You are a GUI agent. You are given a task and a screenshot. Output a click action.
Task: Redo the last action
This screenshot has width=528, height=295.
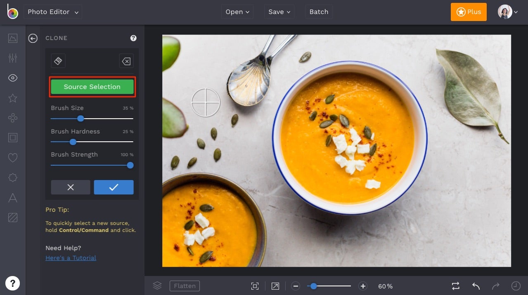pos(496,286)
